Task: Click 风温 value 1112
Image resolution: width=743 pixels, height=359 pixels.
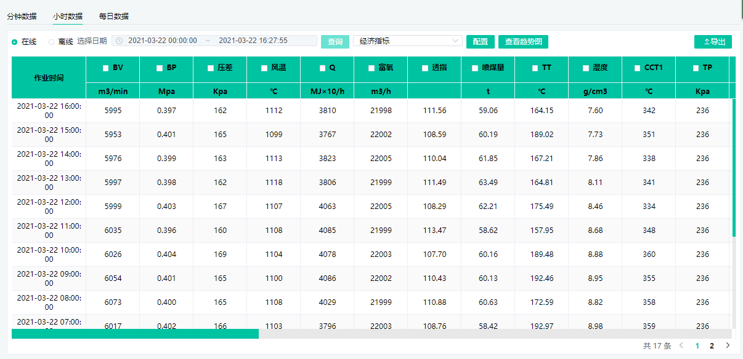Action: coord(274,111)
